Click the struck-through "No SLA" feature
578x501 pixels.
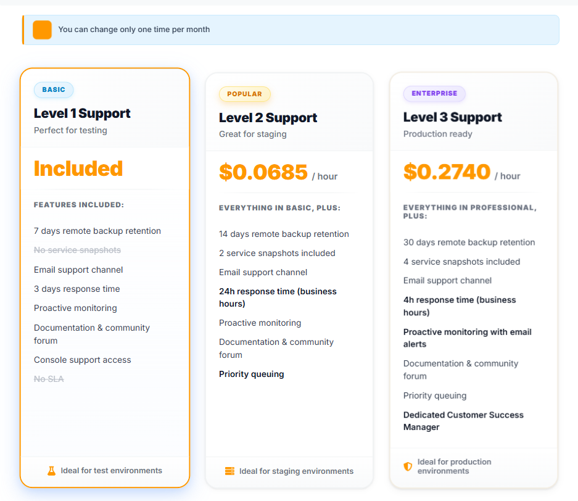(49, 379)
